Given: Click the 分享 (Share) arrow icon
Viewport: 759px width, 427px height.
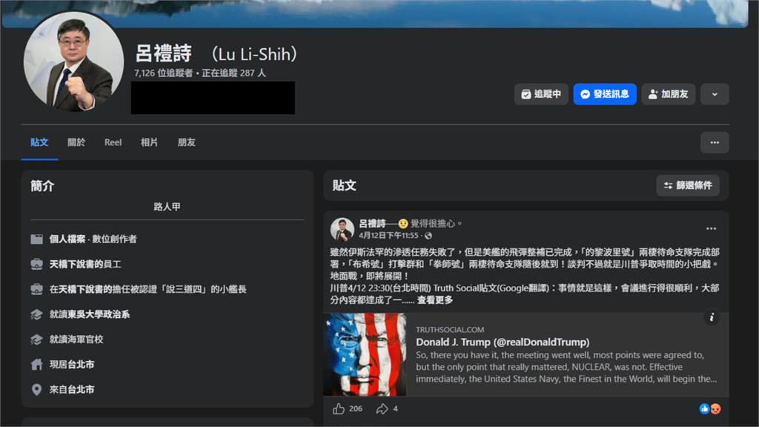Looking at the screenshot, I should click(381, 408).
